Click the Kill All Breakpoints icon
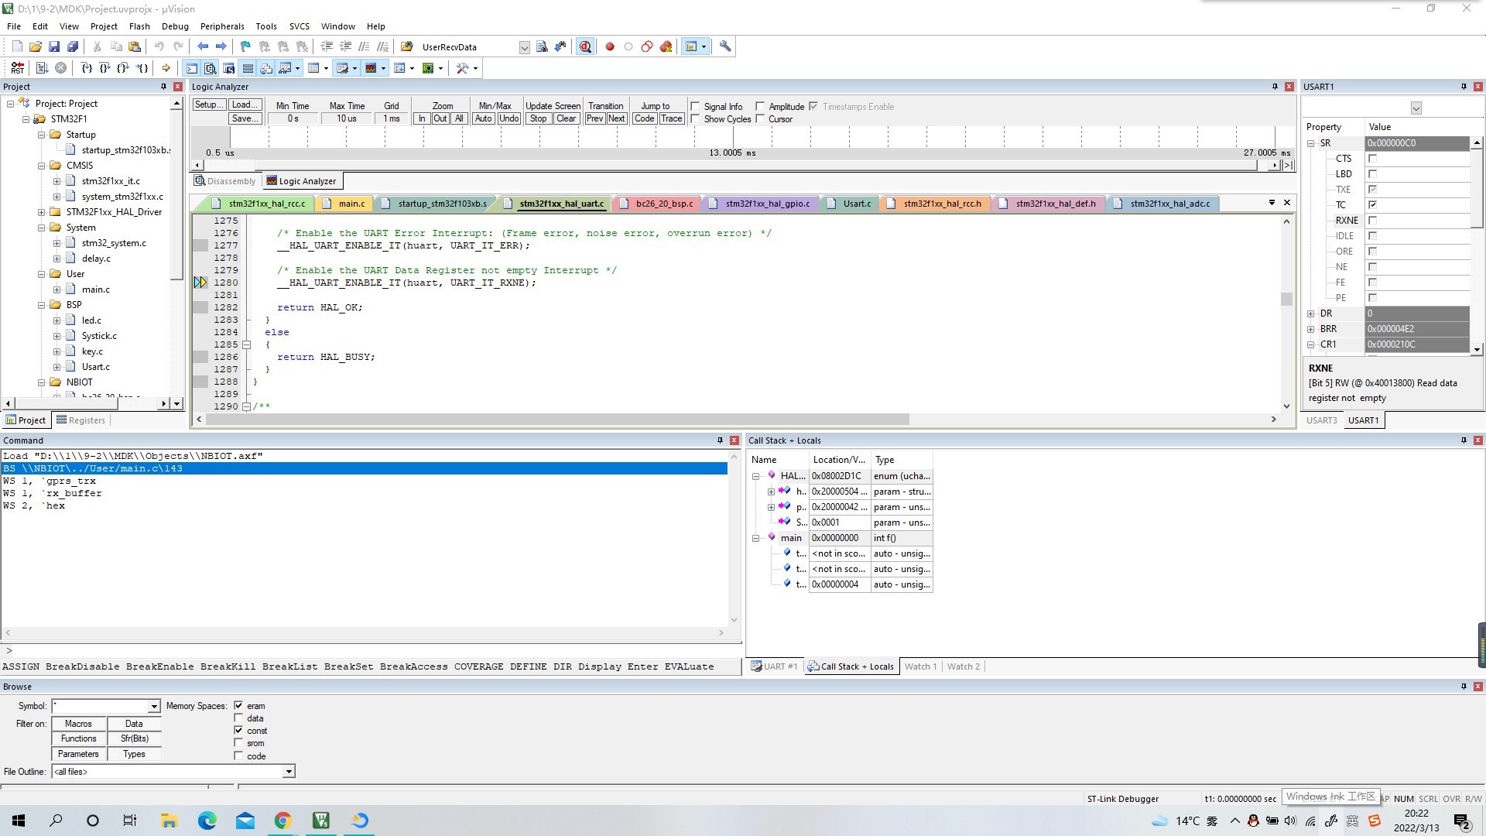Image resolution: width=1486 pixels, height=836 pixels. tap(666, 46)
